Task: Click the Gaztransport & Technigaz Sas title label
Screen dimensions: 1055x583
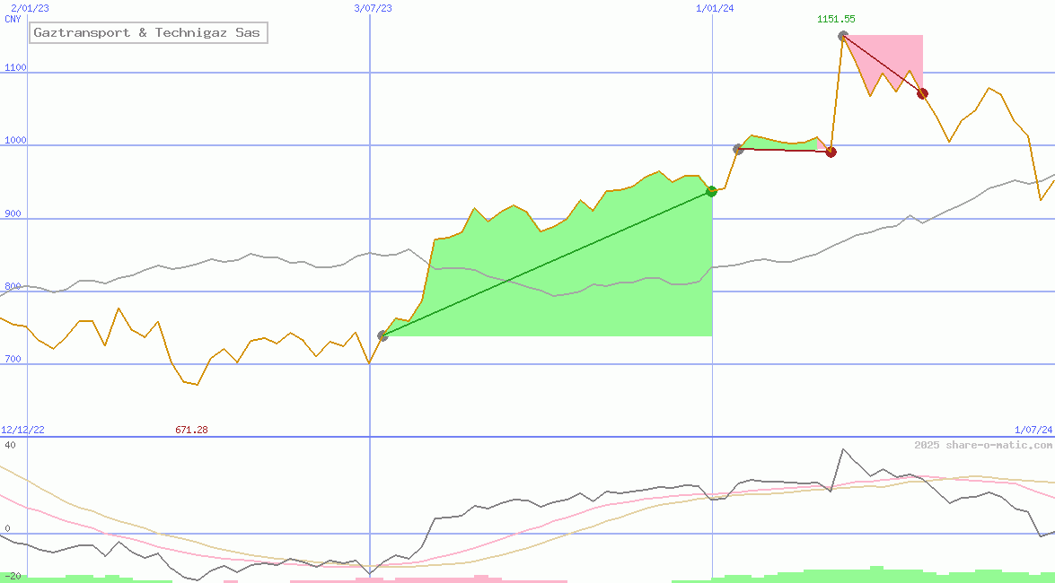Action: pyautogui.click(x=148, y=33)
